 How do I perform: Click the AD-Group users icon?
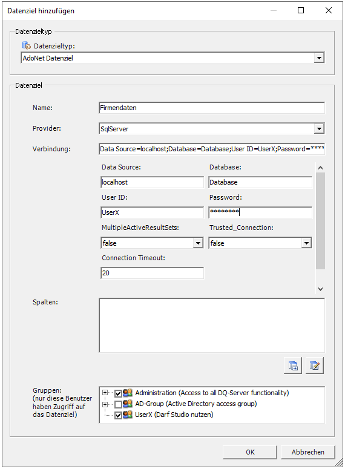[128, 404]
